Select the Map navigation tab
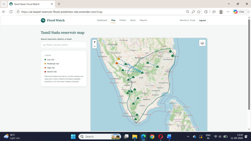 click(x=113, y=20)
